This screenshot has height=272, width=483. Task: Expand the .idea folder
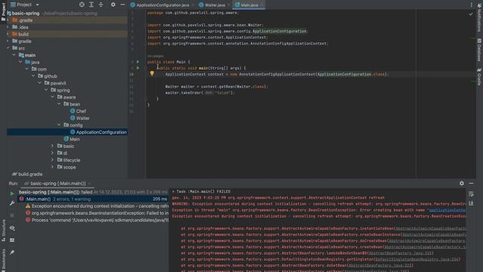(8, 27)
